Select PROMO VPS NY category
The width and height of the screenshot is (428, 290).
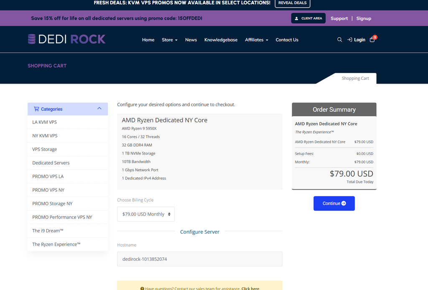pos(68,190)
